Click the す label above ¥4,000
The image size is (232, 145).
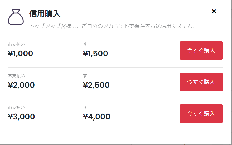click(85, 107)
